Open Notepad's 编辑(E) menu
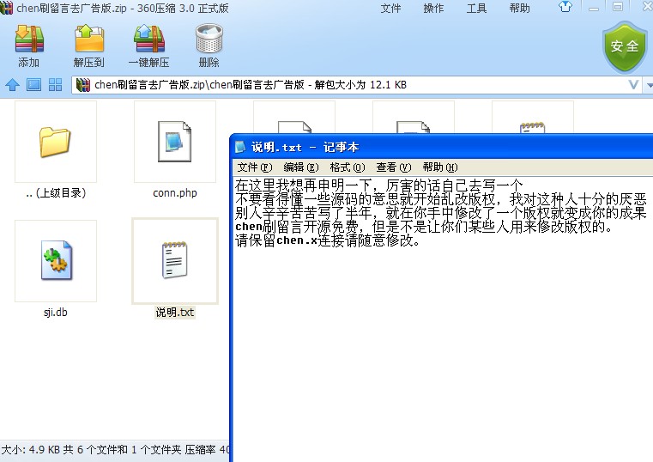 click(300, 167)
